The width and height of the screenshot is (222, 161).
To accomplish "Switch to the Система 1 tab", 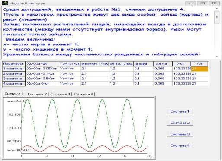I will 14,94.
